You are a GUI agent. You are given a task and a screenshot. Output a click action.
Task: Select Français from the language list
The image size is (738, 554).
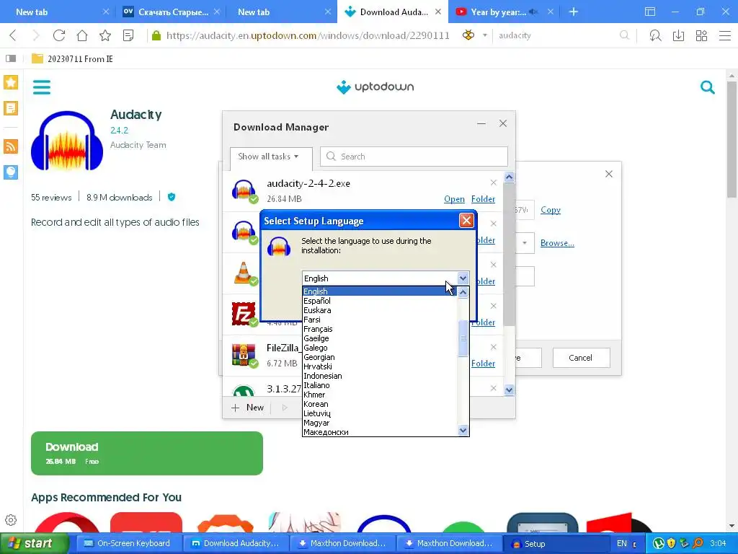point(318,329)
